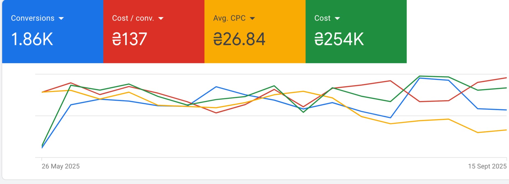
Task: Select the ₴254K total cost value
Action: [x=339, y=39]
